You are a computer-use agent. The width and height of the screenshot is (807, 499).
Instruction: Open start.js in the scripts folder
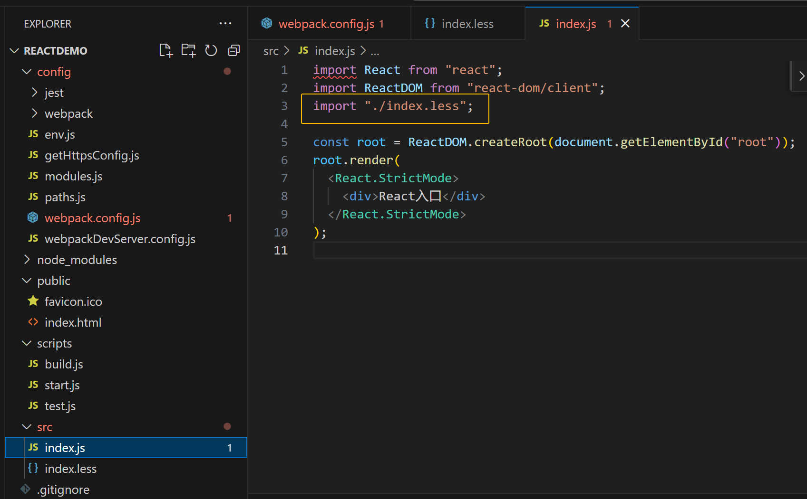tap(126, 385)
